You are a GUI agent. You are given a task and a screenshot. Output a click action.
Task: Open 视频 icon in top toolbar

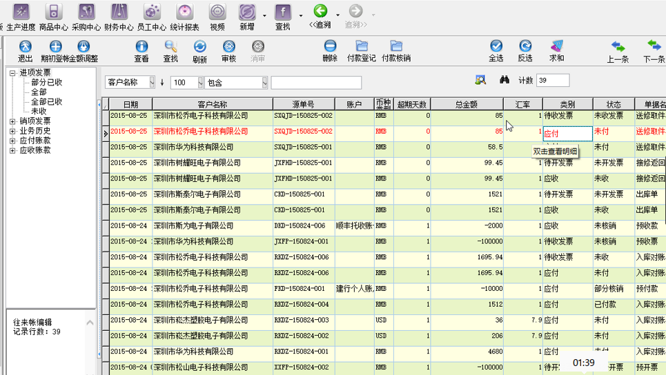point(217,12)
